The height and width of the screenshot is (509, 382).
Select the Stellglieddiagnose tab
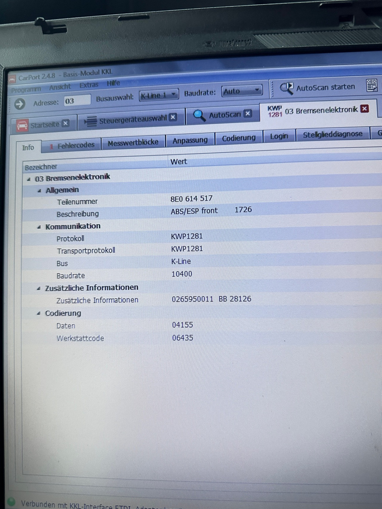(332, 134)
